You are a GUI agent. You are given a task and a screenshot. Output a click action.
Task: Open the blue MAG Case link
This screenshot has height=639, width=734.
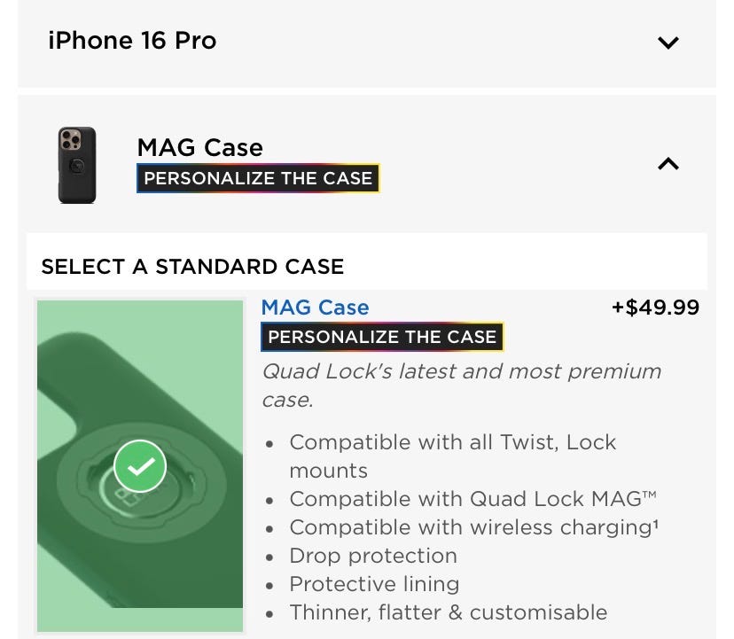pyautogui.click(x=315, y=308)
